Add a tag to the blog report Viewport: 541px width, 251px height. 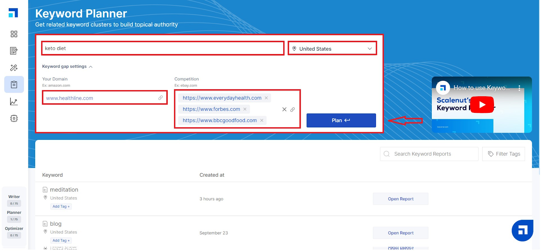click(x=61, y=241)
